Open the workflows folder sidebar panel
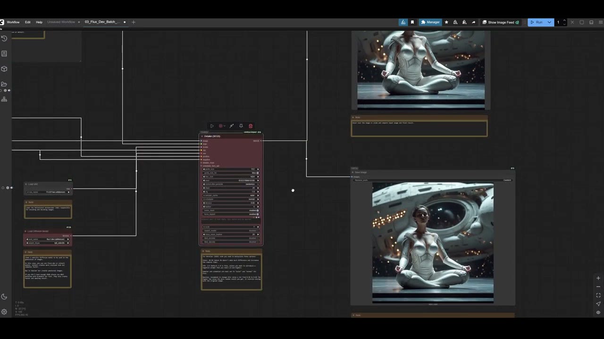This screenshot has height=339, width=604. pyautogui.click(x=4, y=84)
